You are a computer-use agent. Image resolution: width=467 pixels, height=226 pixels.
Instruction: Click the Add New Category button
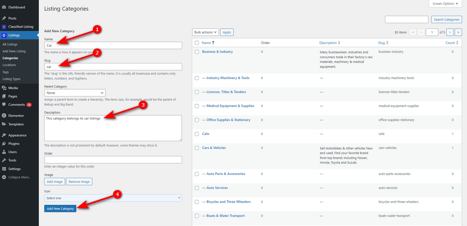click(x=60, y=208)
